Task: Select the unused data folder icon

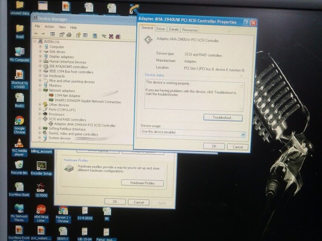Action: click(x=20, y=8)
